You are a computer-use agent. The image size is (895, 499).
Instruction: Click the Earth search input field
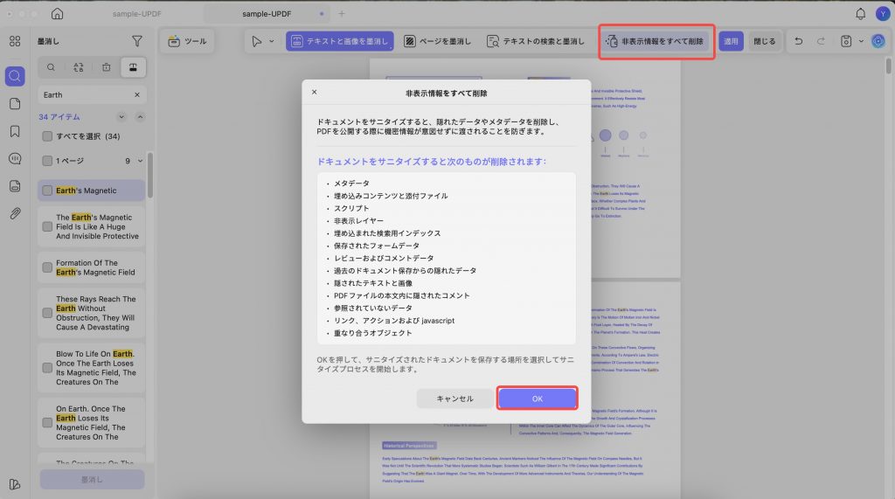tap(92, 94)
